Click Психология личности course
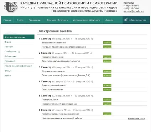Viewport: 151px width, 132px height. (53, 57)
